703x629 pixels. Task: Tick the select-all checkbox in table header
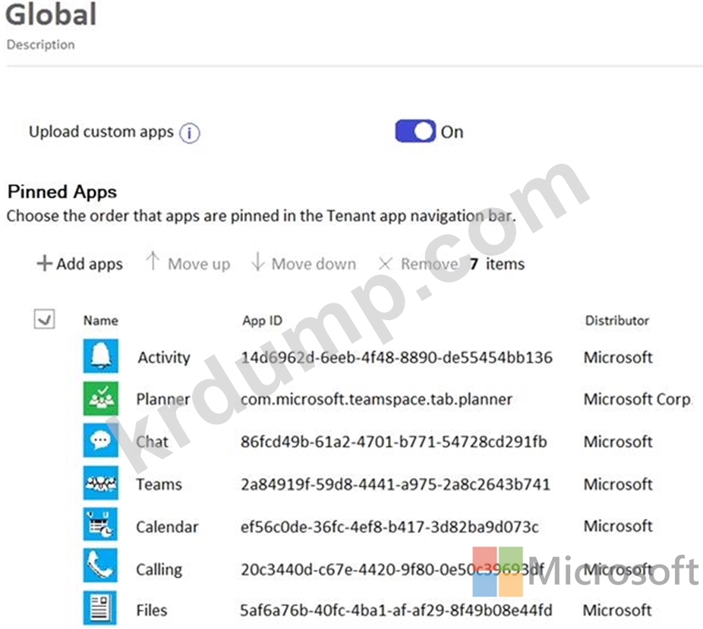pyautogui.click(x=44, y=320)
